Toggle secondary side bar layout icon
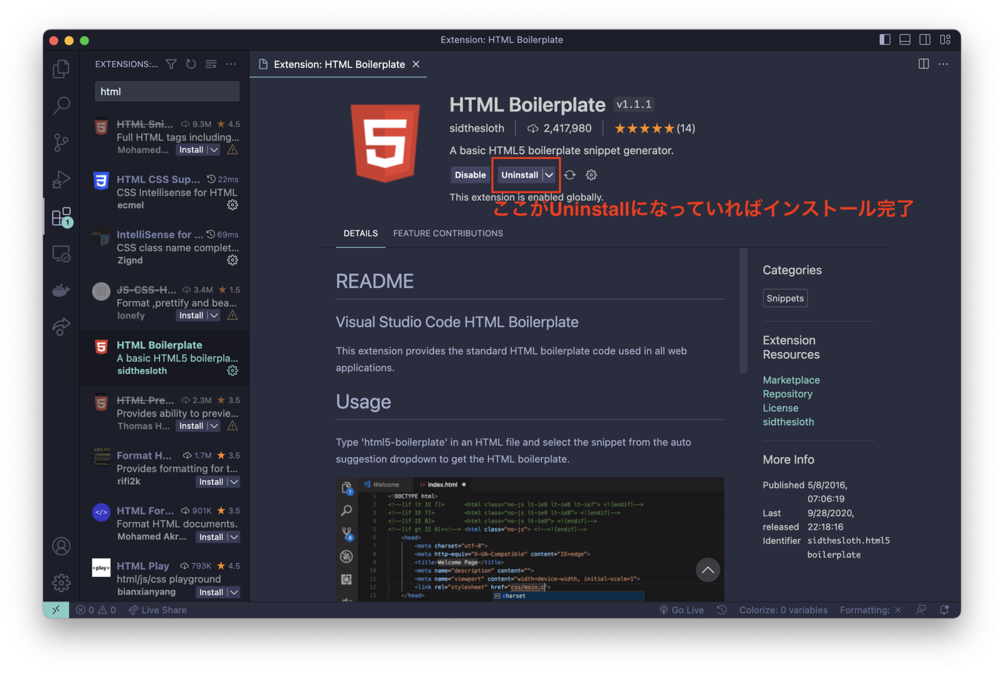This screenshot has width=1004, height=675. click(x=925, y=39)
